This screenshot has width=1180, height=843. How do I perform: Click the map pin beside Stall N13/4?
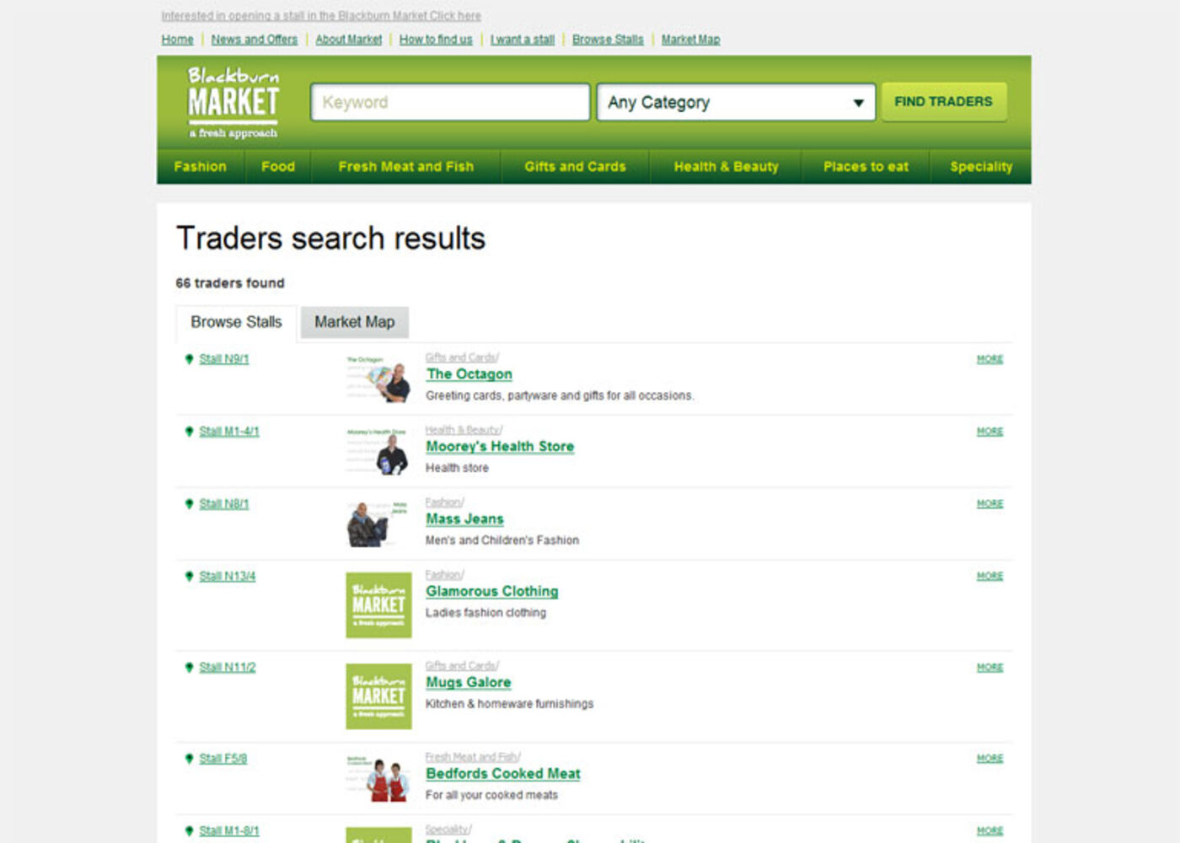[x=189, y=577]
